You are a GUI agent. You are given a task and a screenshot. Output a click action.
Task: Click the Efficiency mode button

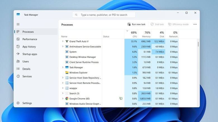(x=178, y=24)
